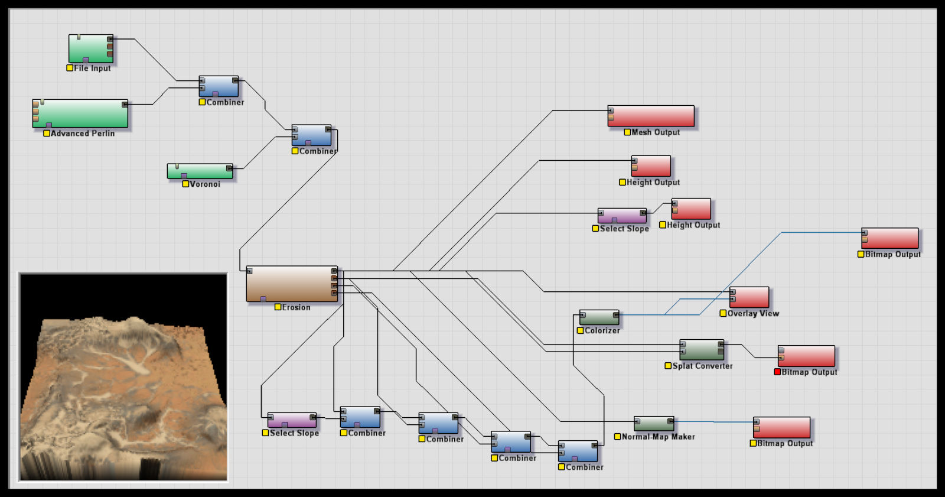The width and height of the screenshot is (945, 497).
Task: Click the Colorizer node
Action: coord(599,317)
